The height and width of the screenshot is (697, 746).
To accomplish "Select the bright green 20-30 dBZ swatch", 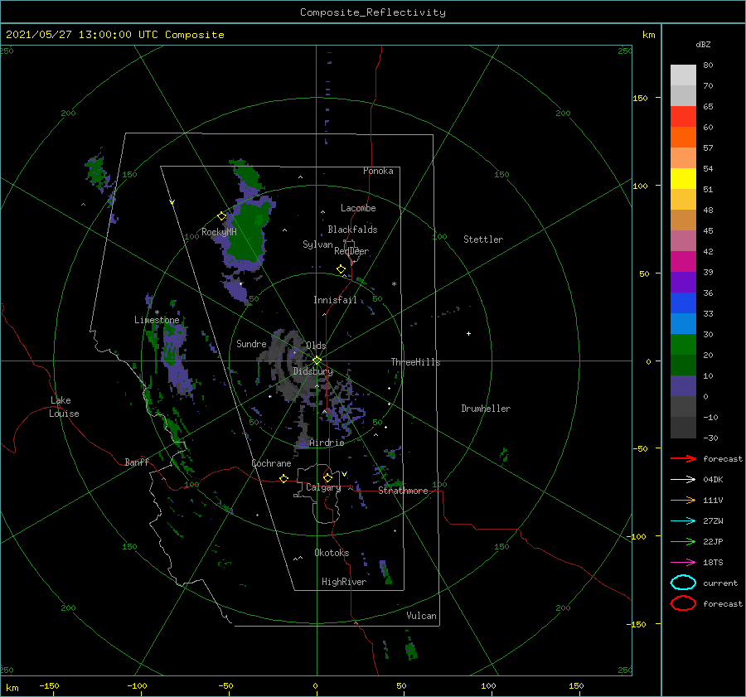I will pos(683,344).
